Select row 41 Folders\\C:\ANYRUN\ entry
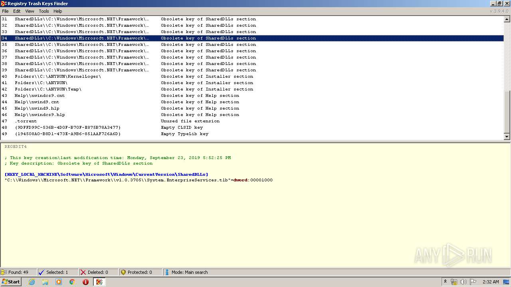The image size is (511, 287). pos(252,83)
